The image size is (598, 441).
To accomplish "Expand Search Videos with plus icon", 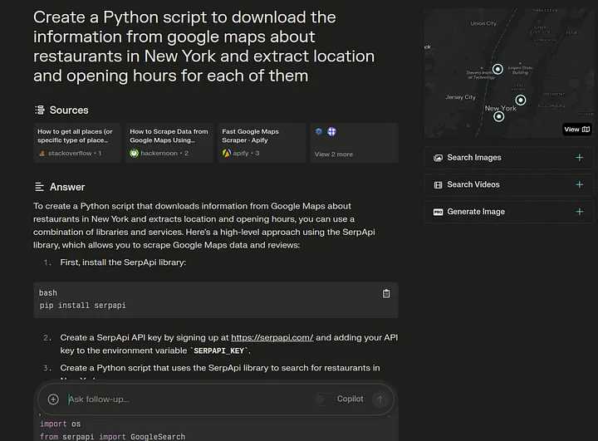I will [x=580, y=184].
